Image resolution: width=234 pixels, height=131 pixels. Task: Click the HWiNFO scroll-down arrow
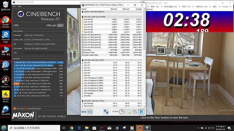144,106
